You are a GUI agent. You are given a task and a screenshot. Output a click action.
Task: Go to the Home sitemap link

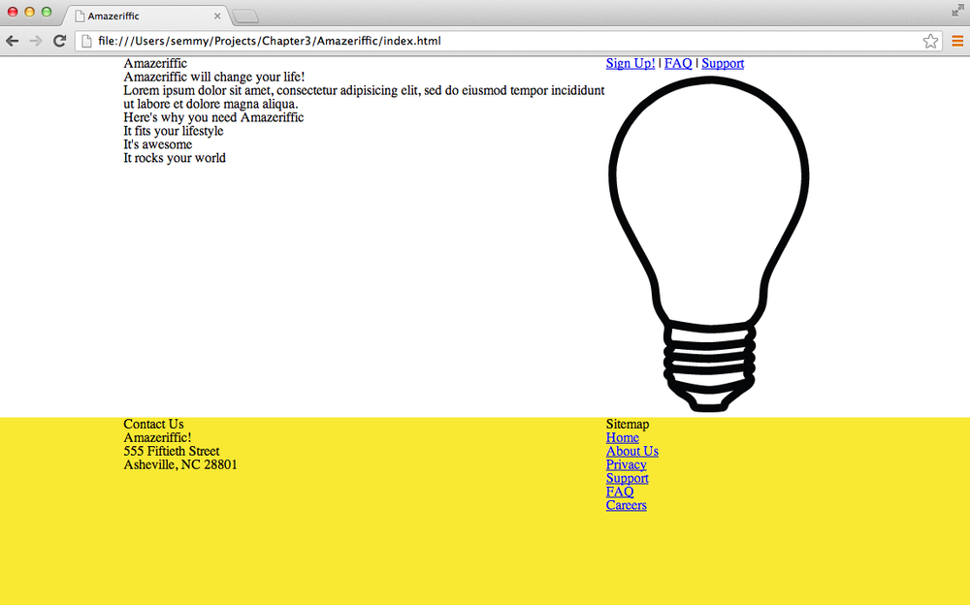point(623,437)
